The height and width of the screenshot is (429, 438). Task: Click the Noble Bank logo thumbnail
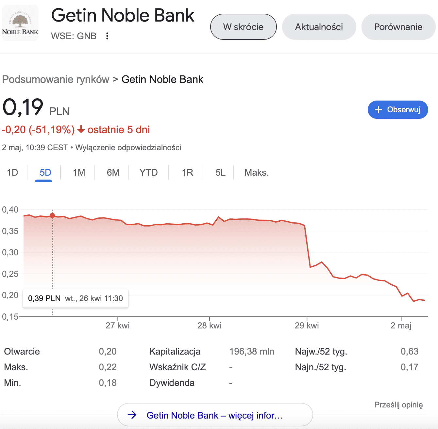click(20, 23)
